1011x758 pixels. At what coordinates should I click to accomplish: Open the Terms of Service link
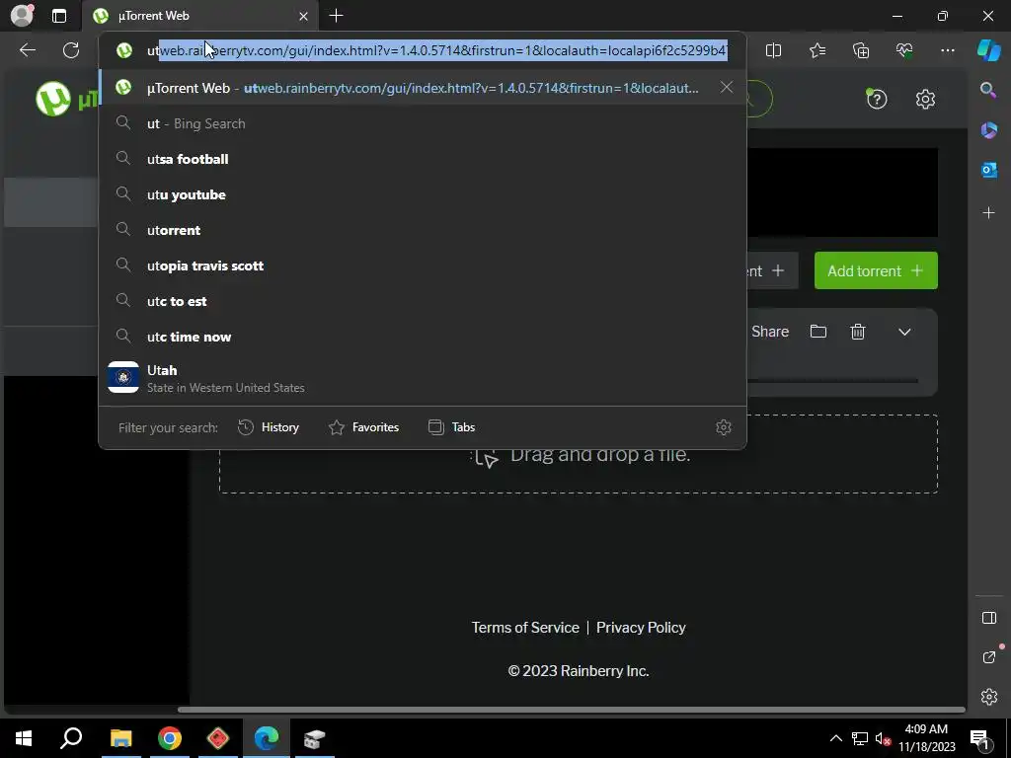(525, 627)
